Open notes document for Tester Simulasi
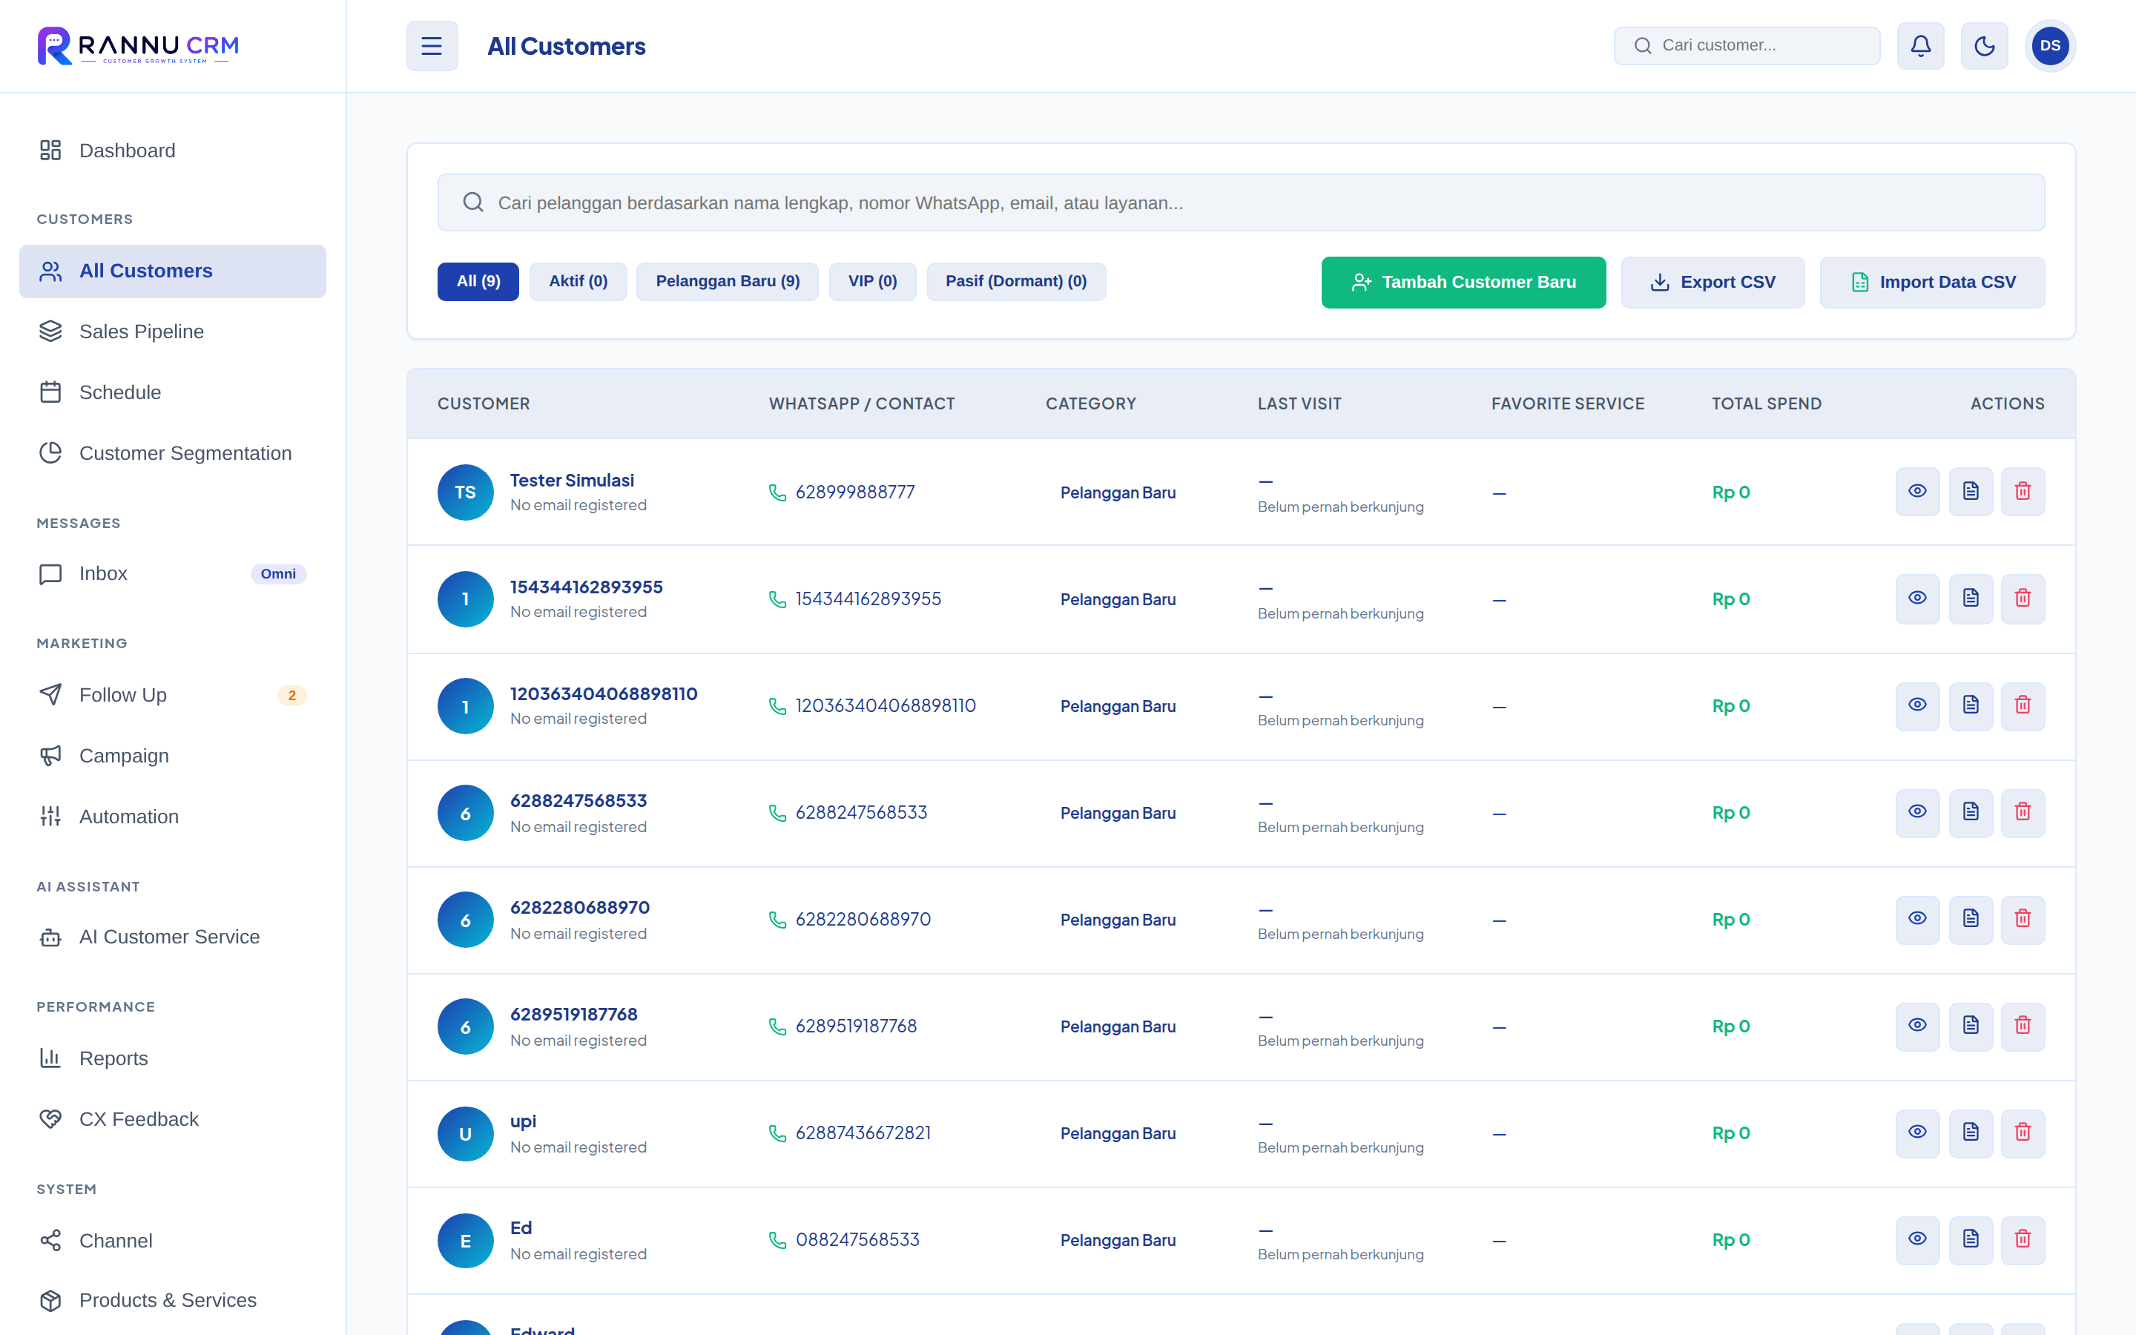The height and width of the screenshot is (1335, 2136). [x=1970, y=492]
